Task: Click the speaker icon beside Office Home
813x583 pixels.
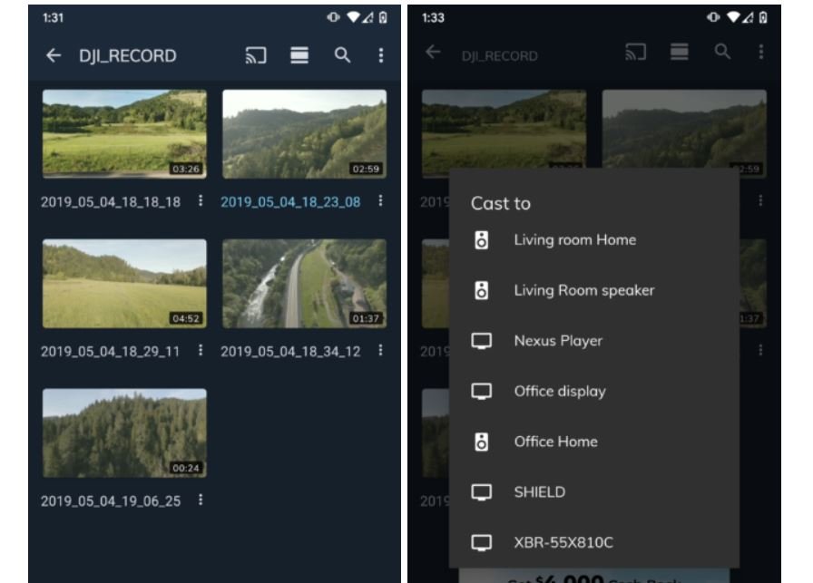Action: point(482,442)
